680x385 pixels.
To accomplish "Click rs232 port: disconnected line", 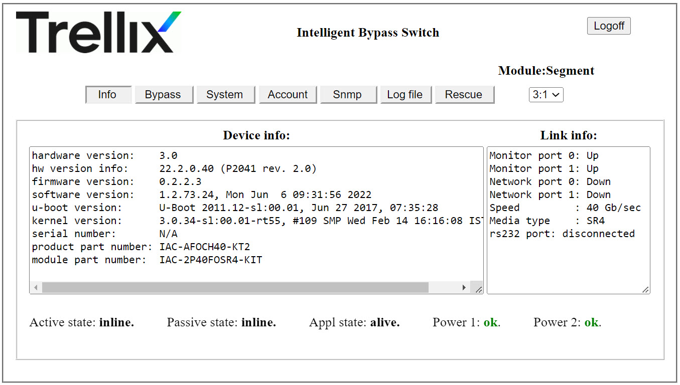I will point(562,234).
